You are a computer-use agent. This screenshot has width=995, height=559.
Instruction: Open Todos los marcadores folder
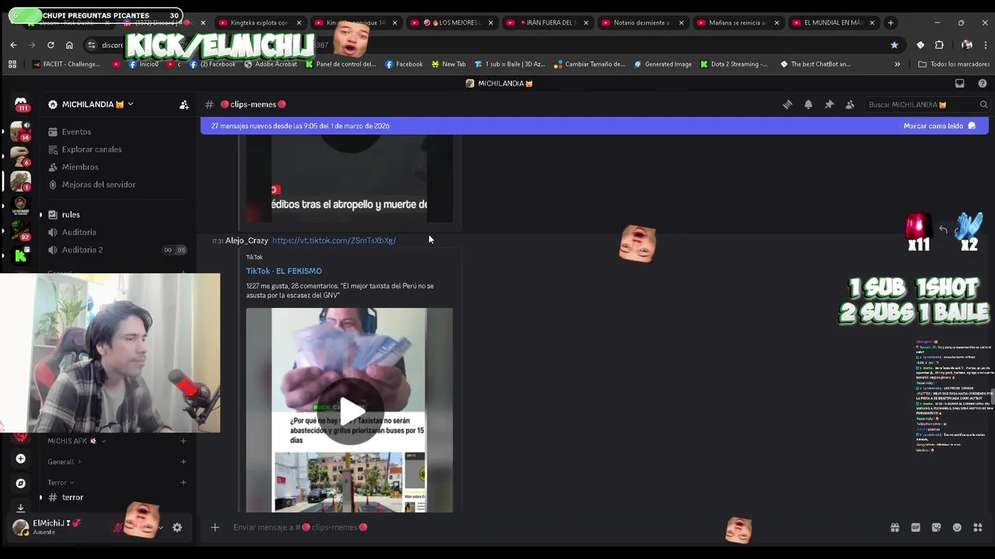954,64
